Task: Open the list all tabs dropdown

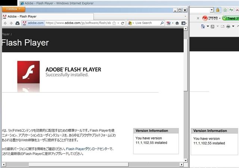Action: click(x=185, y=16)
